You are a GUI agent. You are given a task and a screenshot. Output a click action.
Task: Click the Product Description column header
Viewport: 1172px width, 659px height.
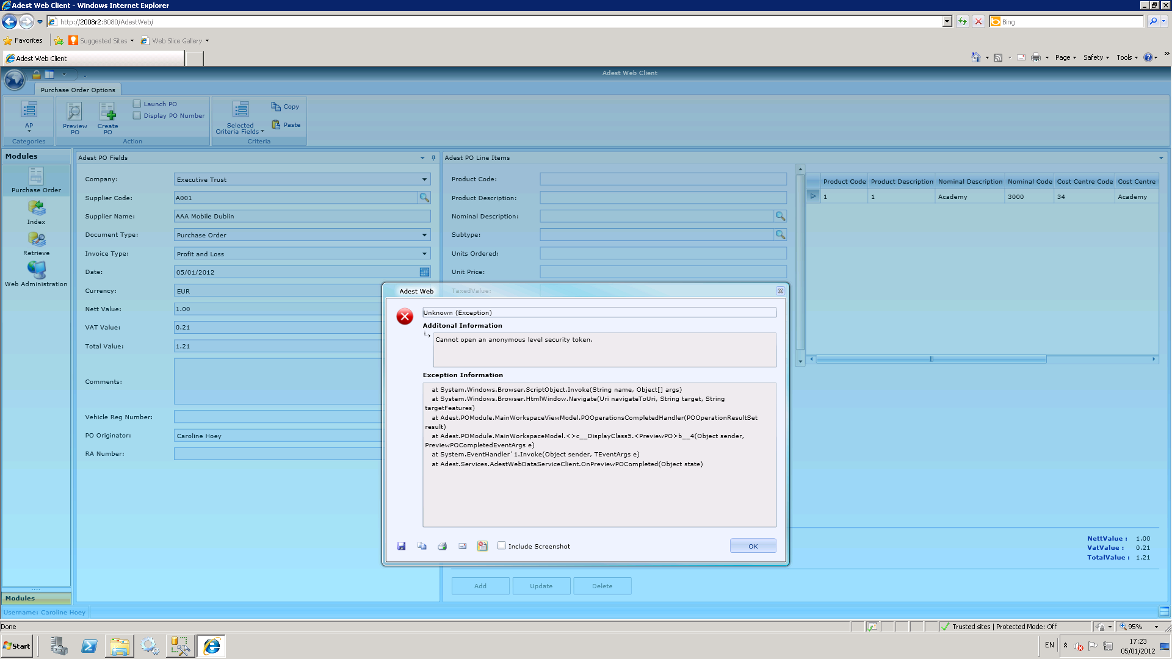(902, 181)
